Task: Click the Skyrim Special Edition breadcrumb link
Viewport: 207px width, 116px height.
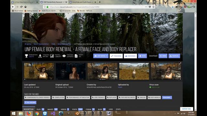Action: 41,44
